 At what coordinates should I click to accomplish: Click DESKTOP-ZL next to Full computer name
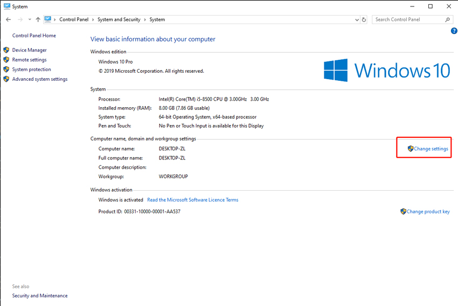(x=172, y=158)
